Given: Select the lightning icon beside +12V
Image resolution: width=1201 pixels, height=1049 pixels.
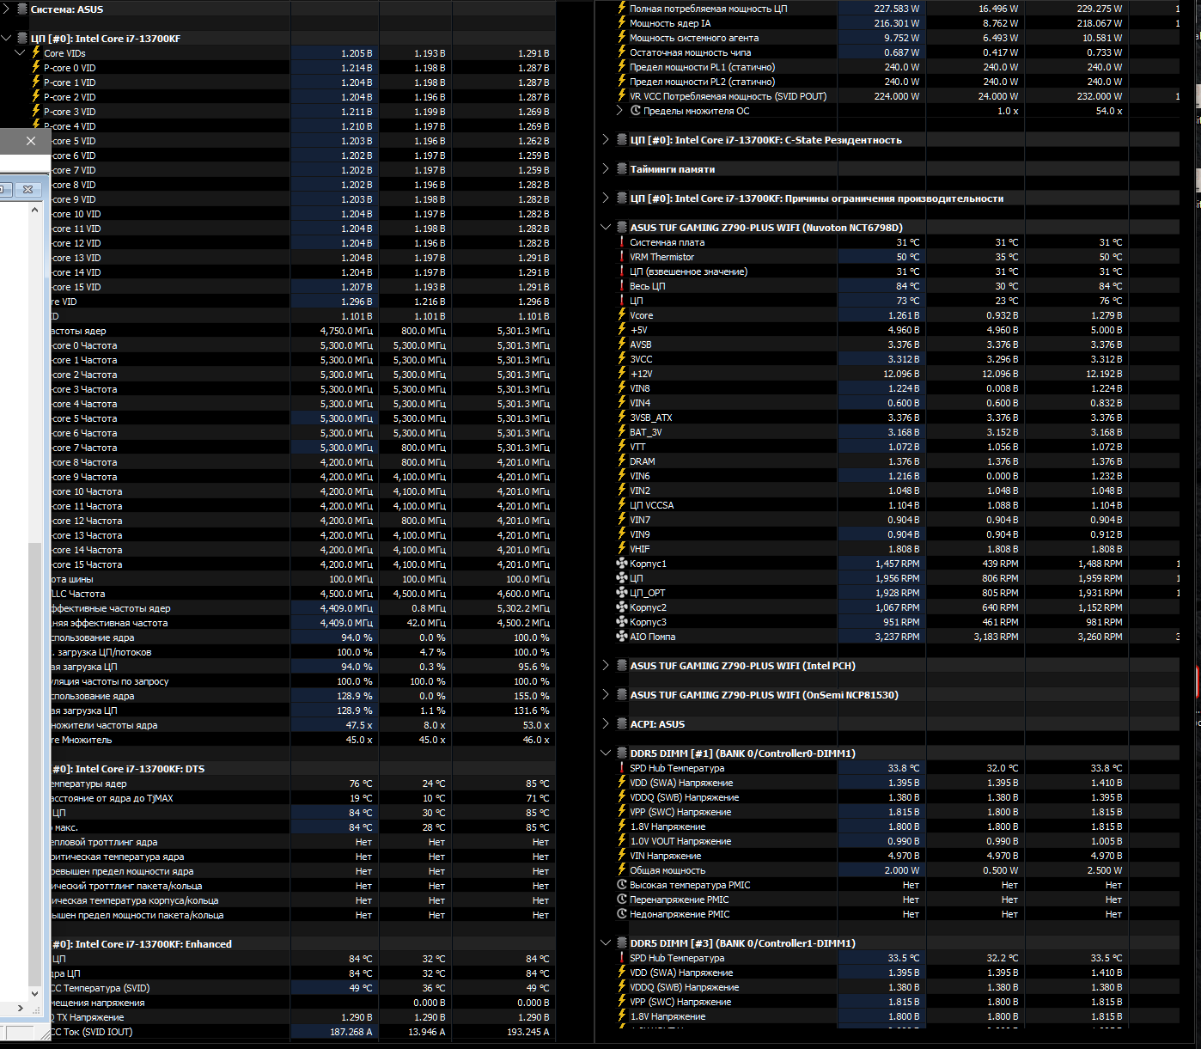Looking at the screenshot, I should coord(622,374).
